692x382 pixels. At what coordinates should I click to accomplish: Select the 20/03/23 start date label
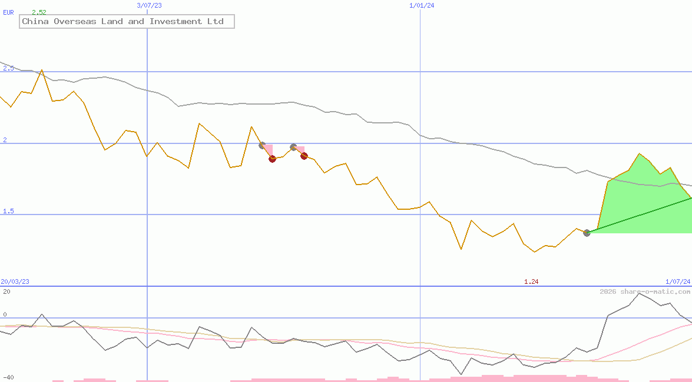tap(15, 282)
